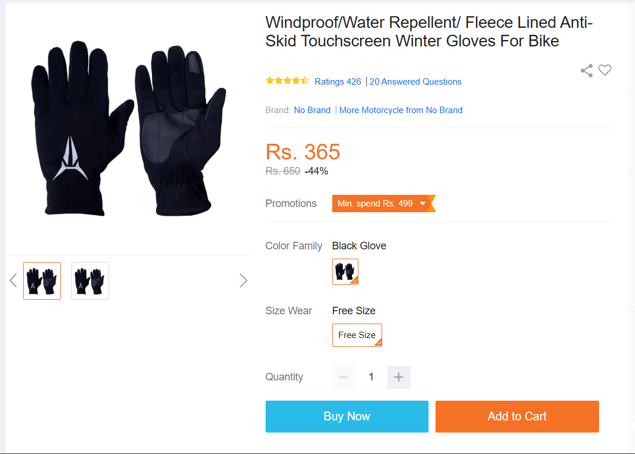
Task: Select the Free Size option
Action: pos(357,335)
